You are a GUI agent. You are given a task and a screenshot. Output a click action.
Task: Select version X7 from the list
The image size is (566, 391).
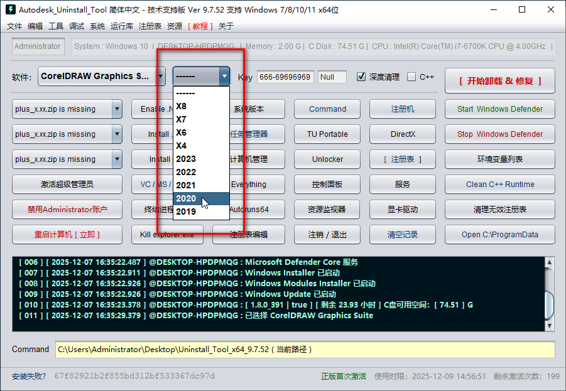click(x=202, y=119)
